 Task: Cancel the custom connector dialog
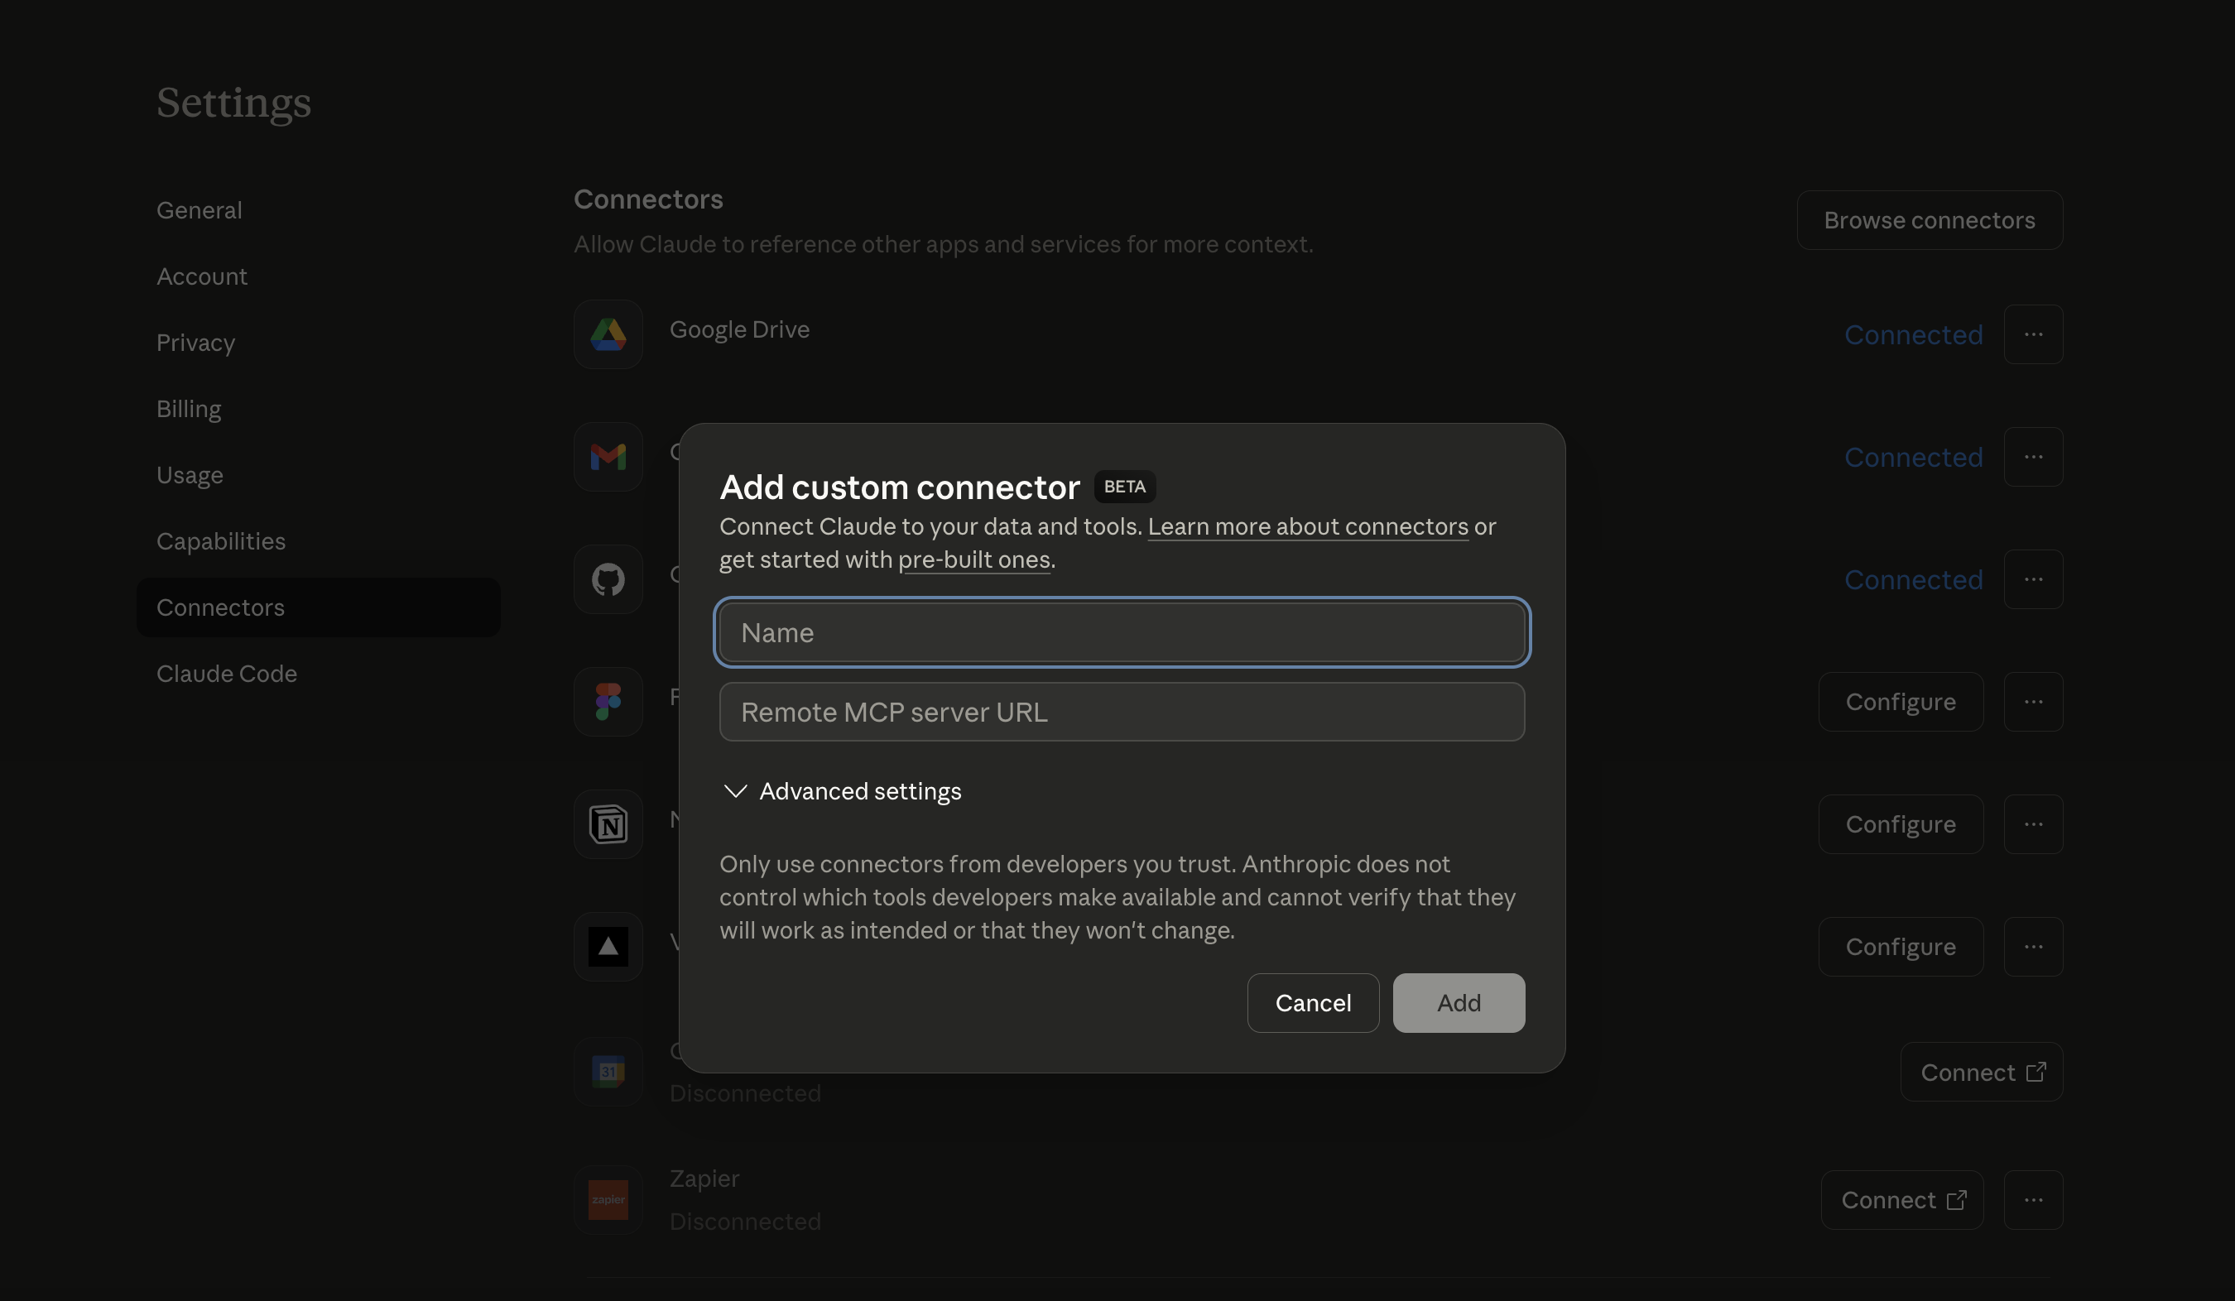(1313, 1003)
